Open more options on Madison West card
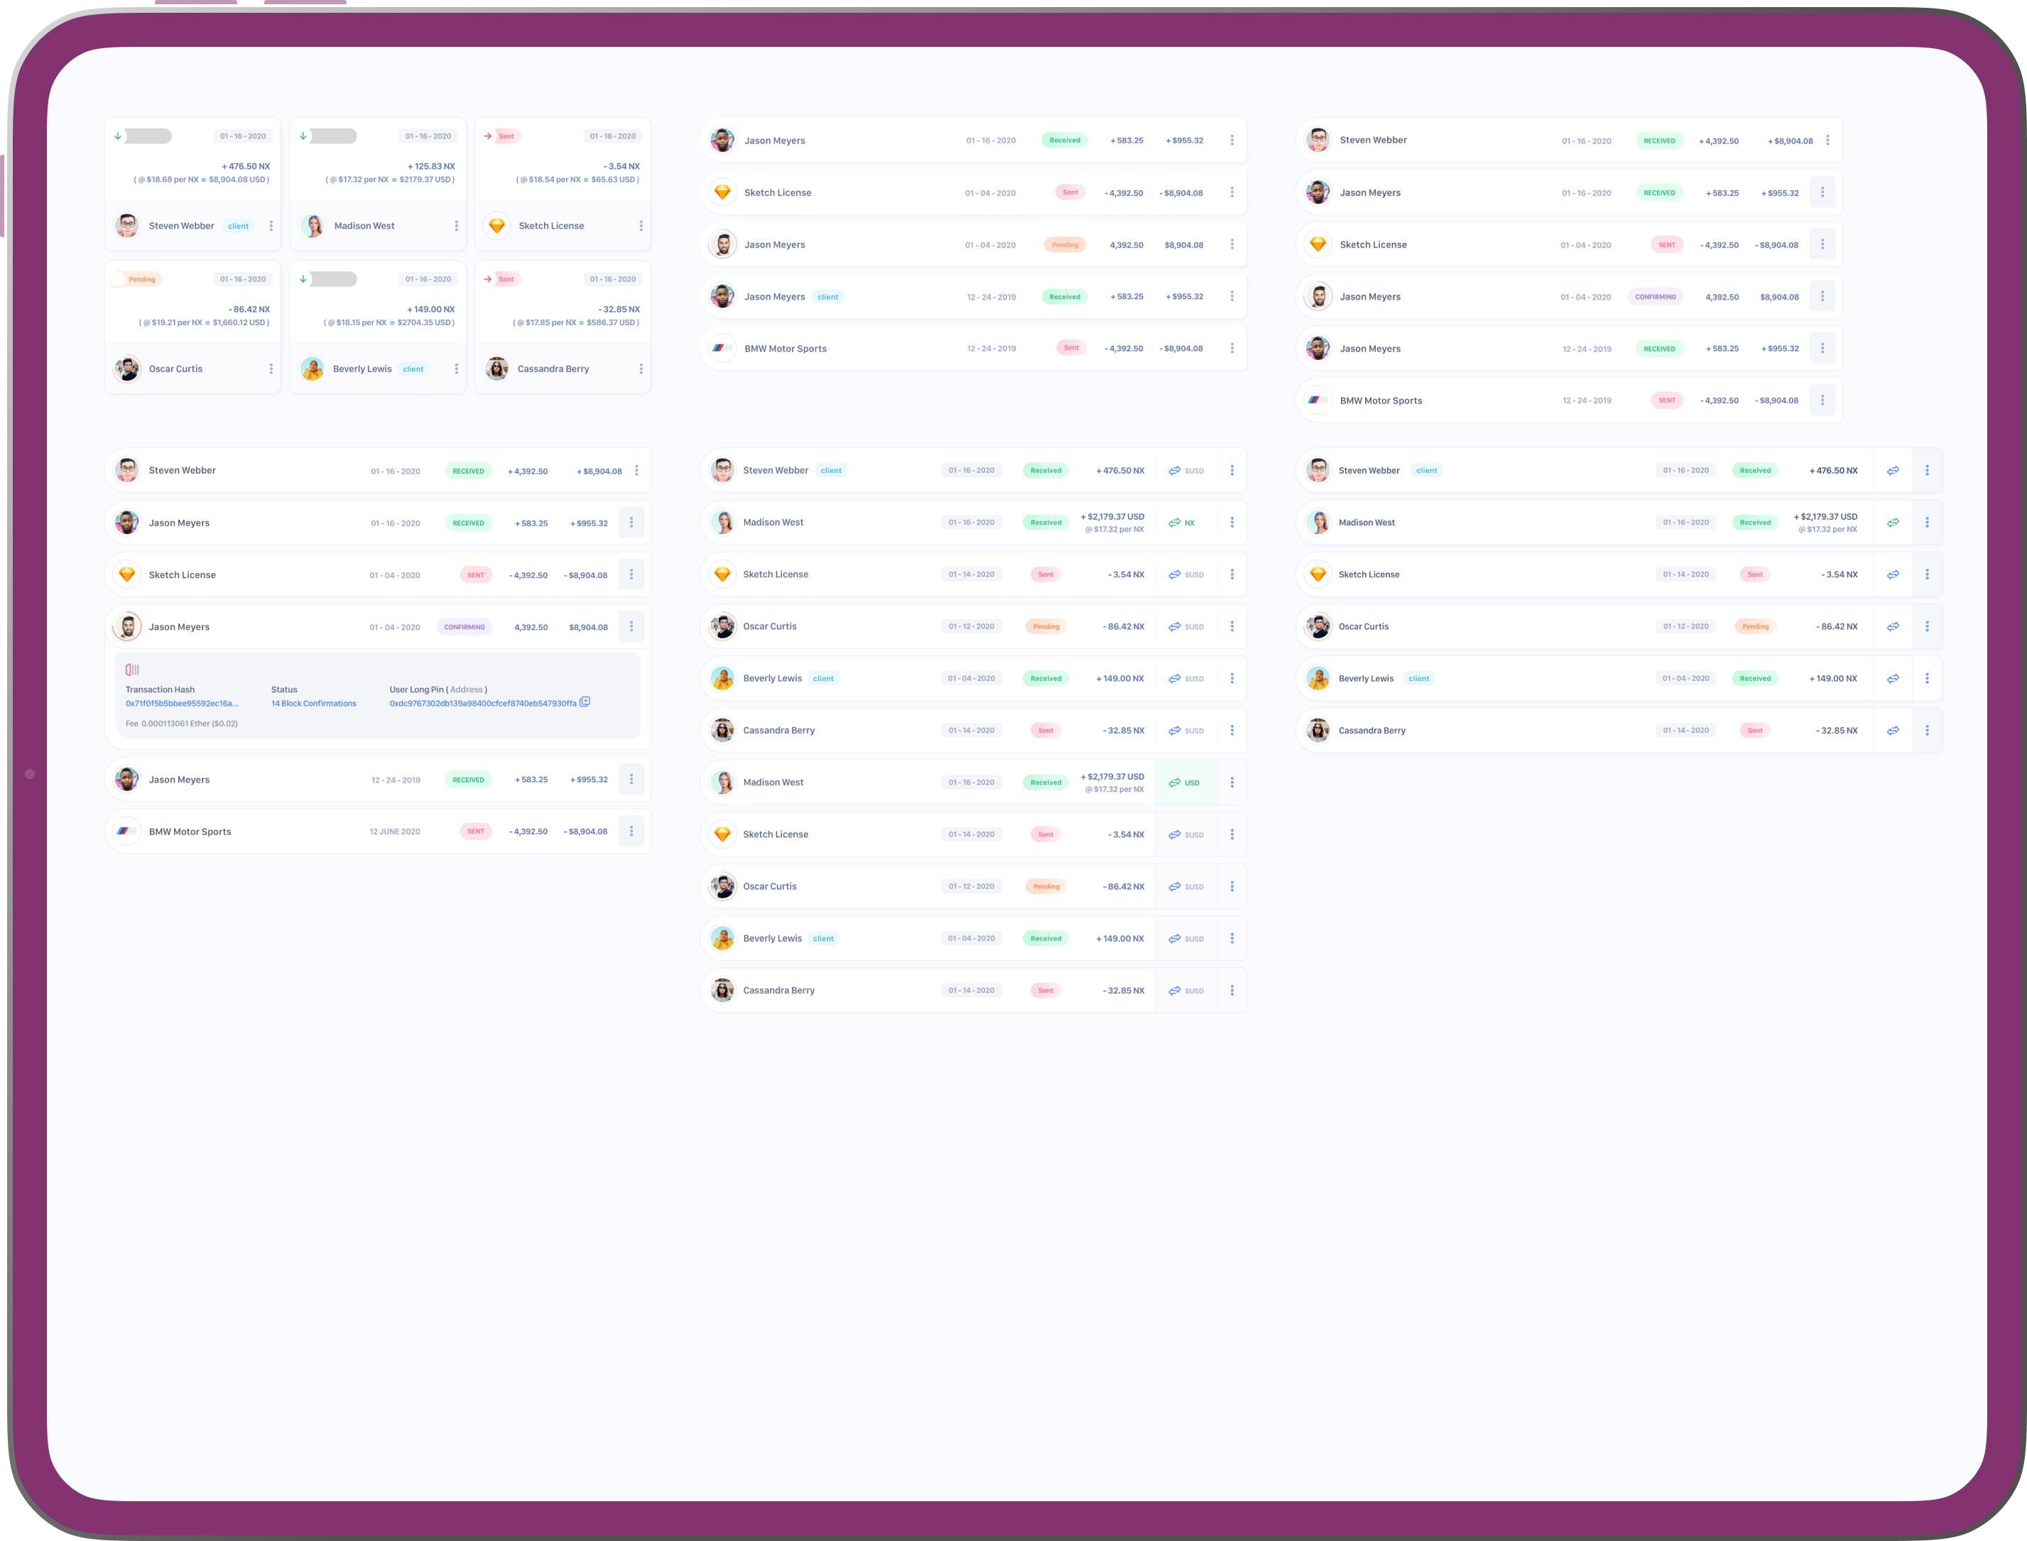The image size is (2027, 1541). click(456, 226)
